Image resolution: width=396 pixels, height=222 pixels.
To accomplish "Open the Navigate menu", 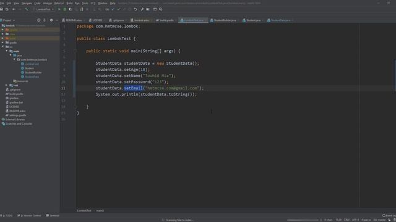I will [27, 3].
